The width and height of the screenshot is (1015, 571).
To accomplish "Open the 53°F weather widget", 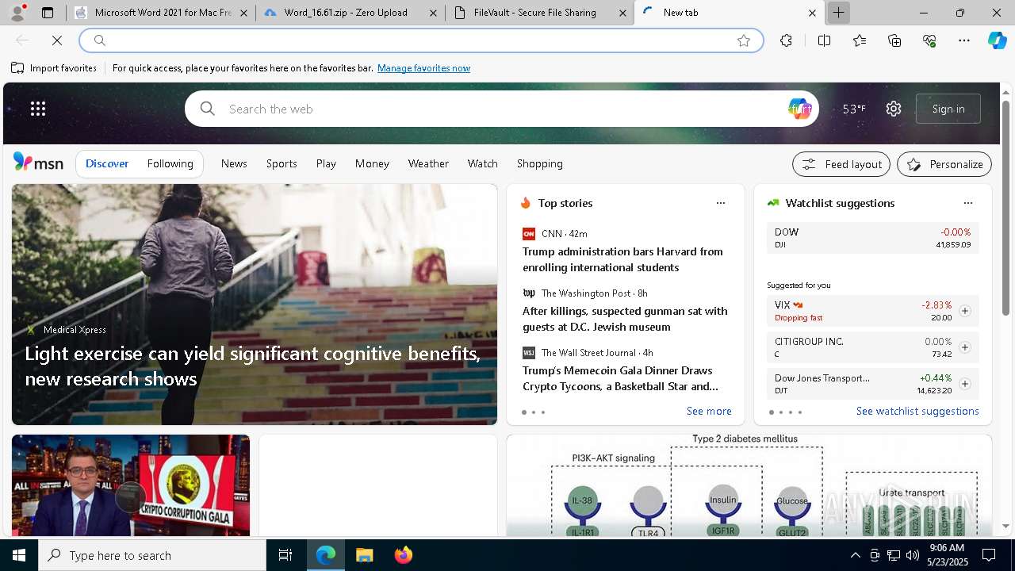I will click(x=854, y=109).
